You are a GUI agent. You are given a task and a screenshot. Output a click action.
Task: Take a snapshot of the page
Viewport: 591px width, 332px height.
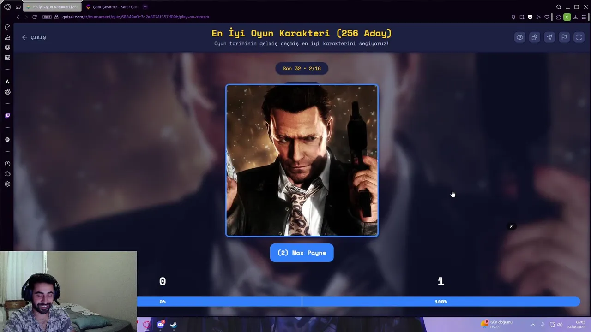click(x=522, y=17)
